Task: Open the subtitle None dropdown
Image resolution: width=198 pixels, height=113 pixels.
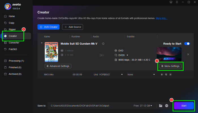Action: coord(154,74)
